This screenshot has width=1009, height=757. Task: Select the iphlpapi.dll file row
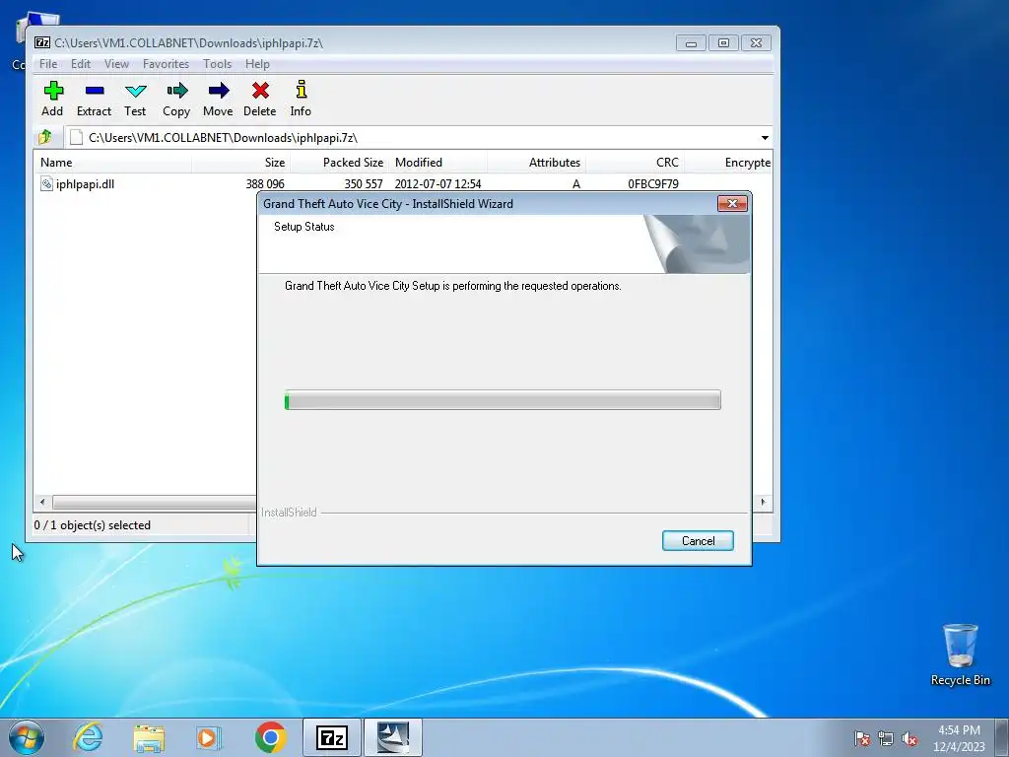coord(403,184)
